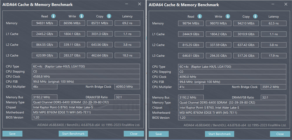This screenshot has width=292, height=140.
Task: Click CPU Type field in left window
Action: click(86, 66)
